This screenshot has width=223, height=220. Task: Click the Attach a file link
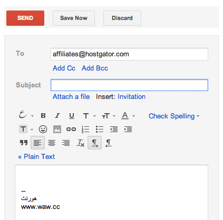71,97
